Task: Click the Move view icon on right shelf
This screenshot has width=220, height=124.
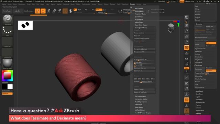Action: [187, 83]
